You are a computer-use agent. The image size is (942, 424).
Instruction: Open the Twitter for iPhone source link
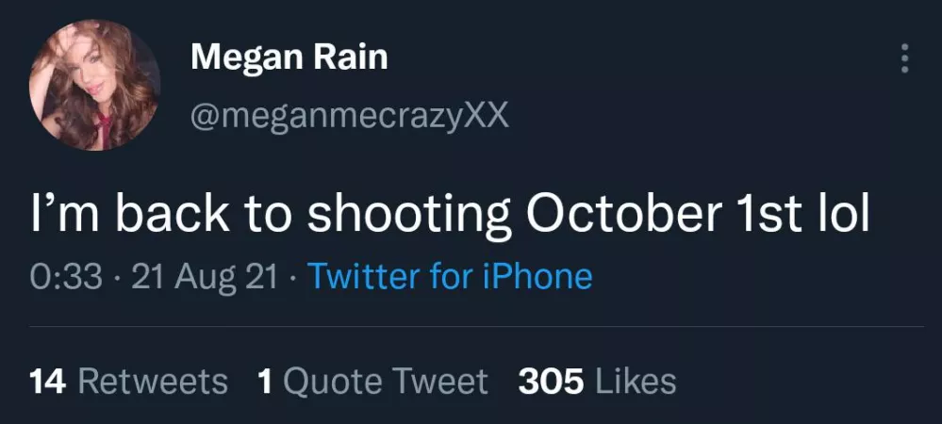[x=450, y=277]
